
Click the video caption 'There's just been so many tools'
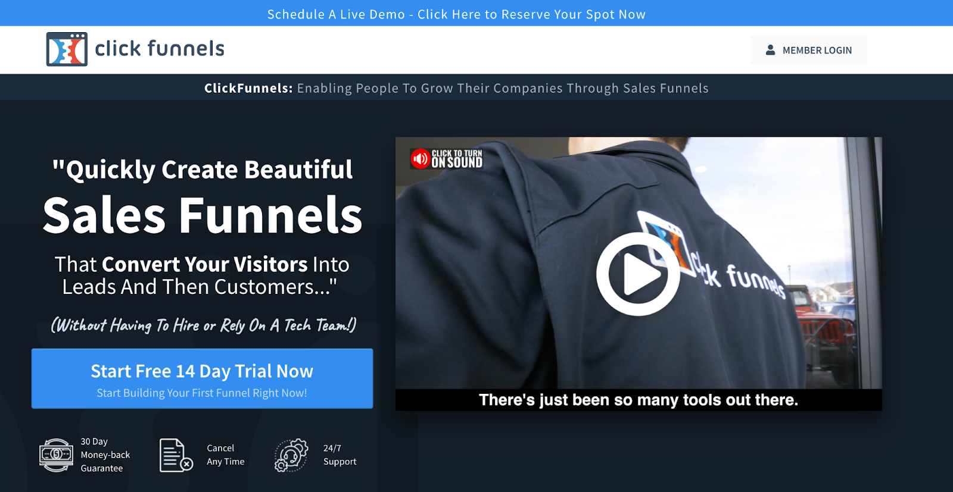click(x=639, y=400)
